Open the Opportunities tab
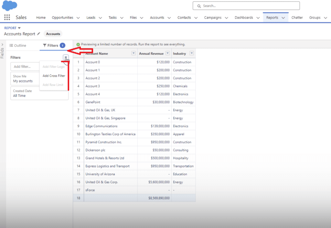Image resolution: width=331 pixels, height=228 pixels. [x=62, y=18]
